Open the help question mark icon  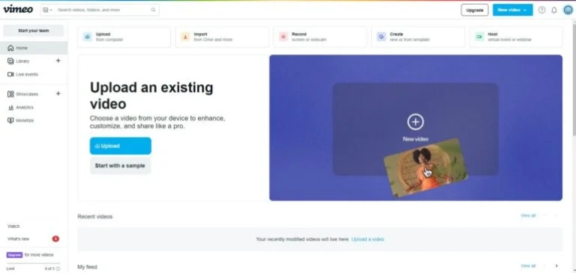pyautogui.click(x=541, y=10)
